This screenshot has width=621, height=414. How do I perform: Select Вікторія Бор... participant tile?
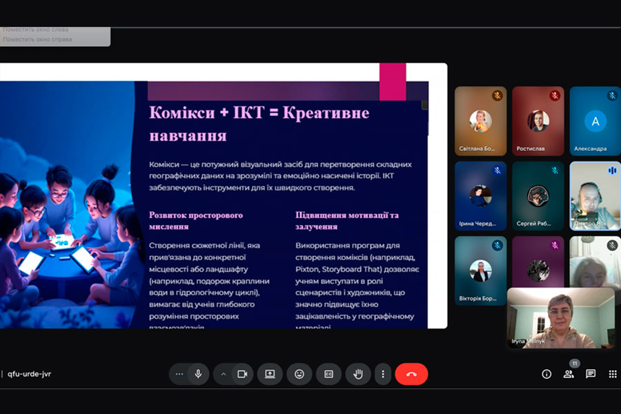coord(480,270)
